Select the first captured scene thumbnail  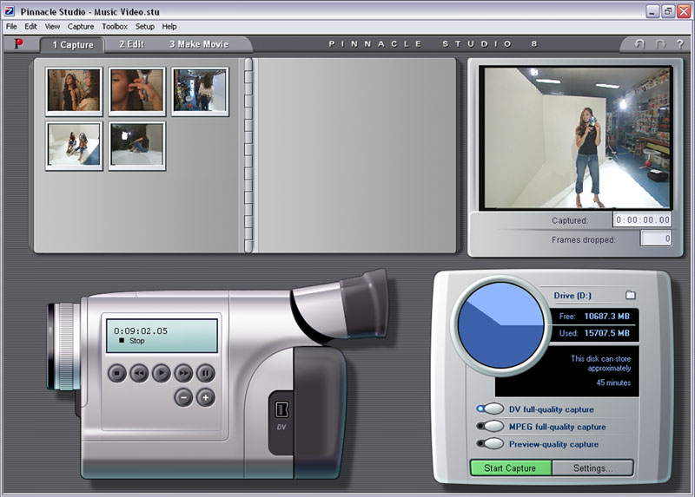pyautogui.click(x=74, y=91)
